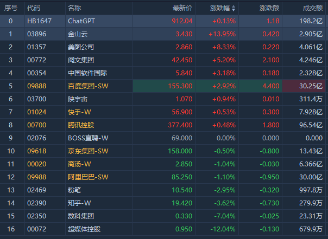The image size is (328, 239).
Task: Select the 超媒体控股 row
Action: [84, 229]
